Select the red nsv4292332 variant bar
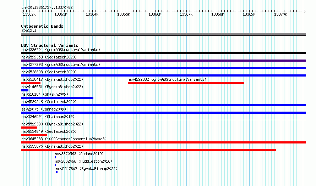This screenshot has height=186, width=316. tap(186, 83)
